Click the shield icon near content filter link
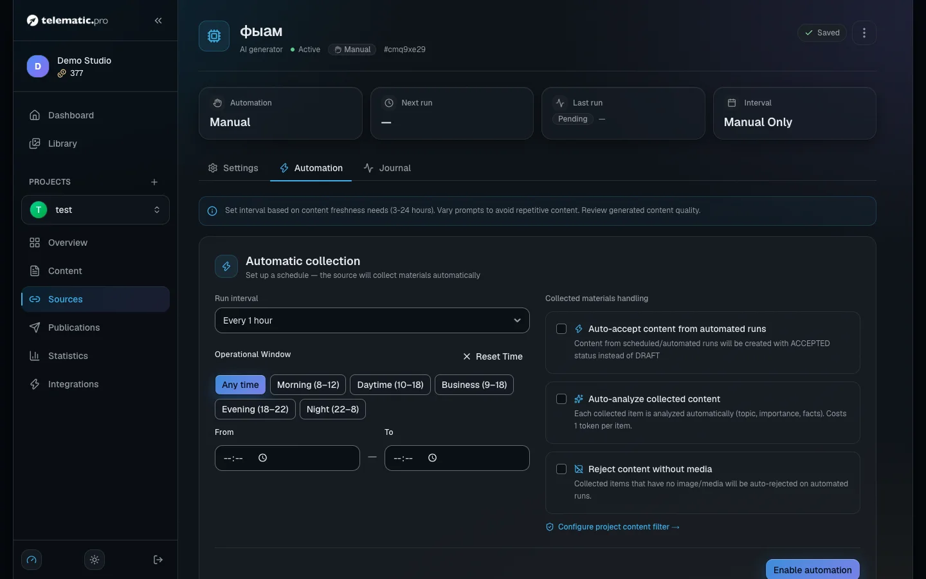 (x=550, y=527)
